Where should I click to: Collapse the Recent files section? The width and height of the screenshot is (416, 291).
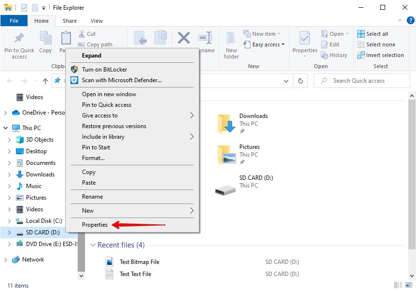click(x=92, y=245)
